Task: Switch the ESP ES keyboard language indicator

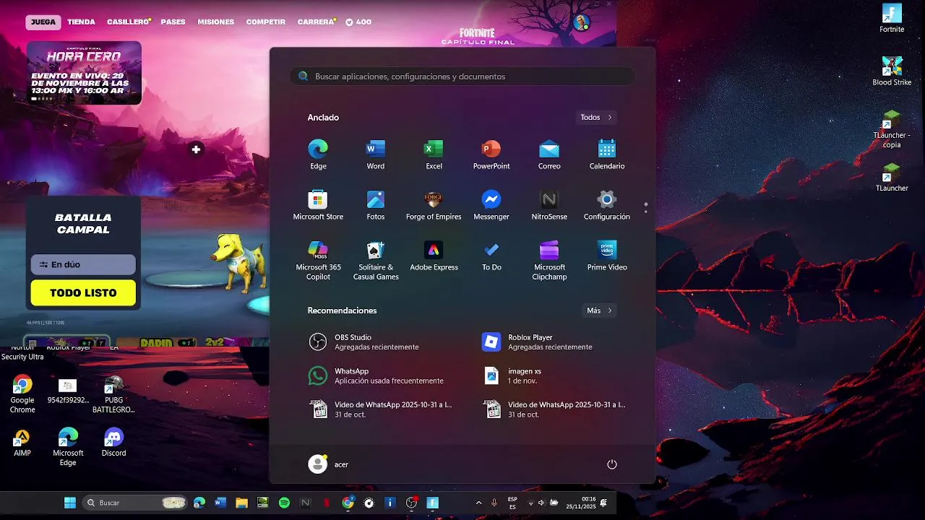Action: point(512,503)
